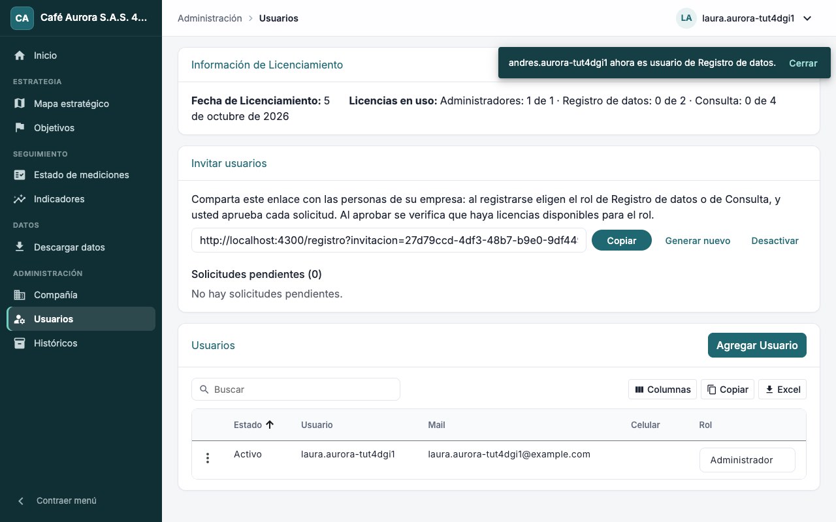
Task: Click the Usuario column header
Action: pos(317,425)
